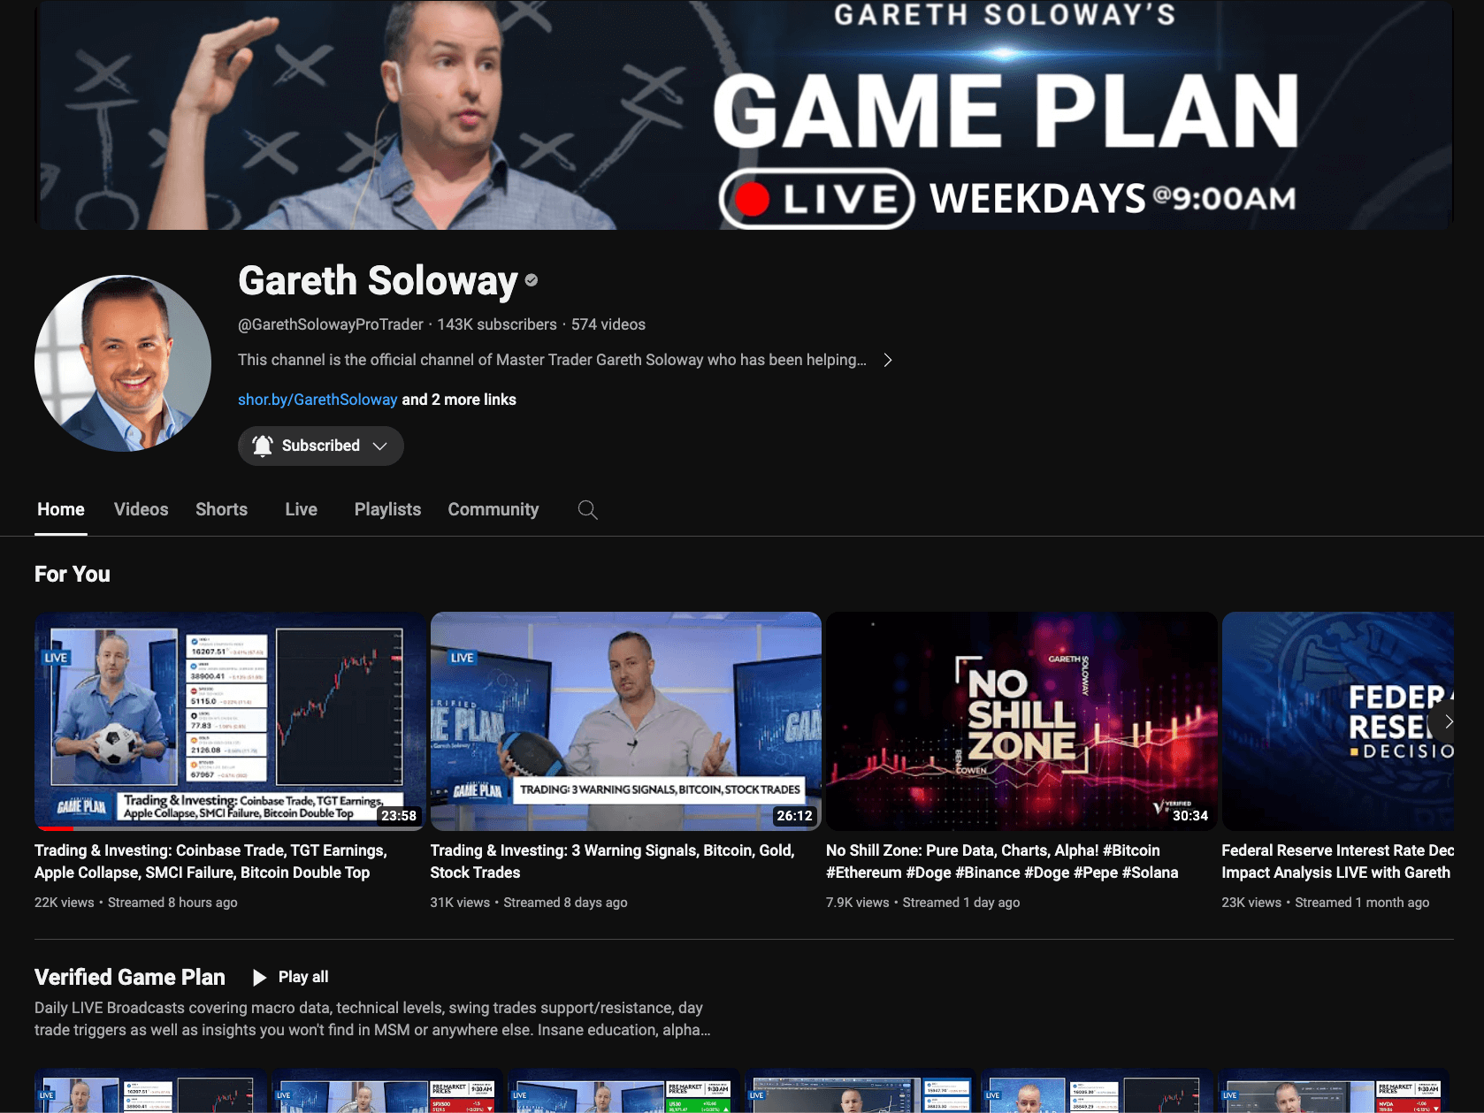This screenshot has width=1484, height=1113.
Task: Open the Subscribed dropdown chevron
Action: (x=380, y=446)
